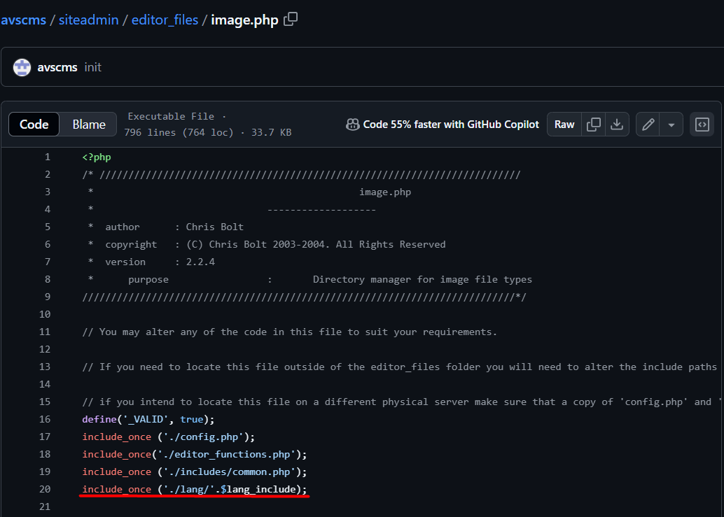Open the symbols panel icon
Viewport: 724px width, 517px height.
[702, 124]
